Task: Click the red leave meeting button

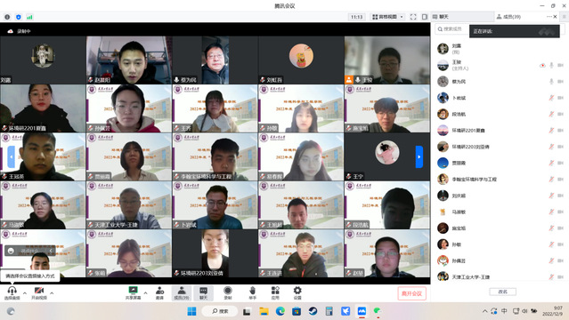Action: (x=411, y=293)
